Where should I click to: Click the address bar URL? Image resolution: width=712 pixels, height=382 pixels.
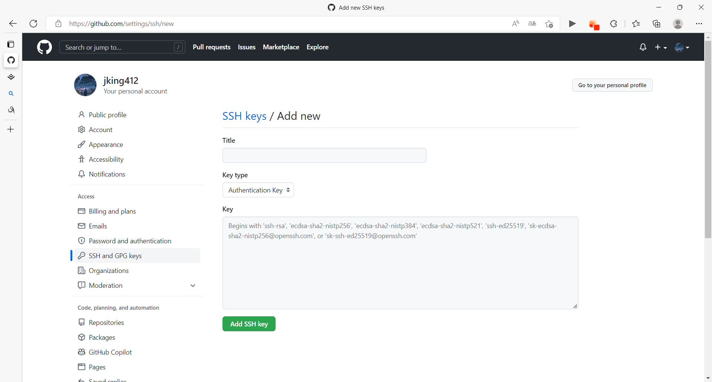point(121,24)
